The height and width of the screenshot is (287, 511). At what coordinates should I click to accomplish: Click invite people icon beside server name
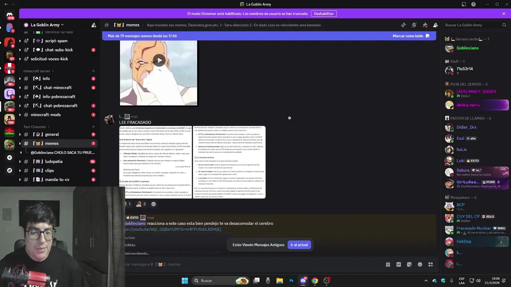(93, 25)
